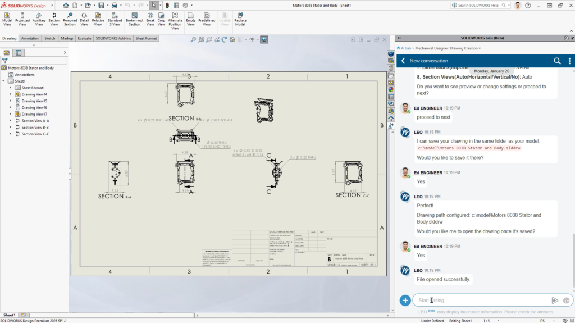This screenshot has width=575, height=323.
Task: Open the Markup tab
Action: pos(67,38)
